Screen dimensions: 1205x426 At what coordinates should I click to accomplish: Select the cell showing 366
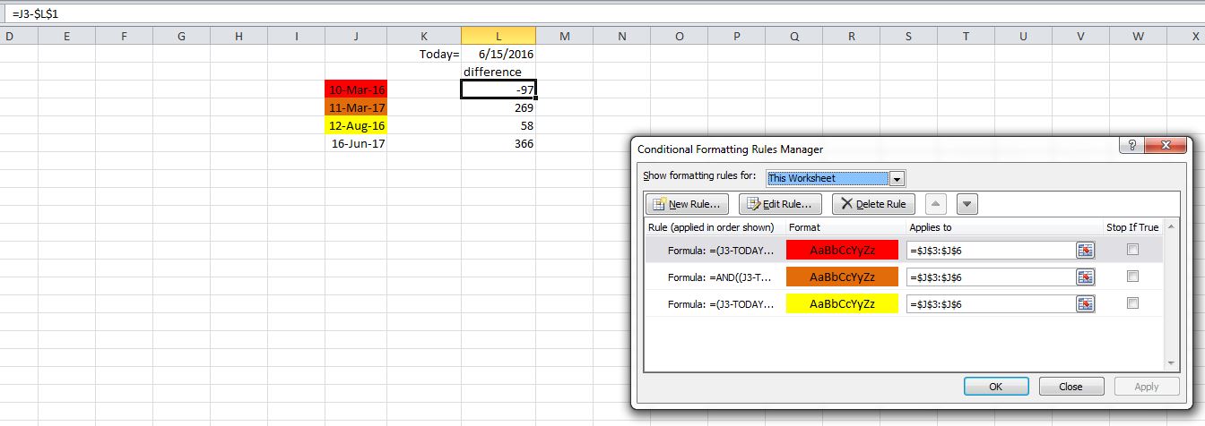coord(498,143)
